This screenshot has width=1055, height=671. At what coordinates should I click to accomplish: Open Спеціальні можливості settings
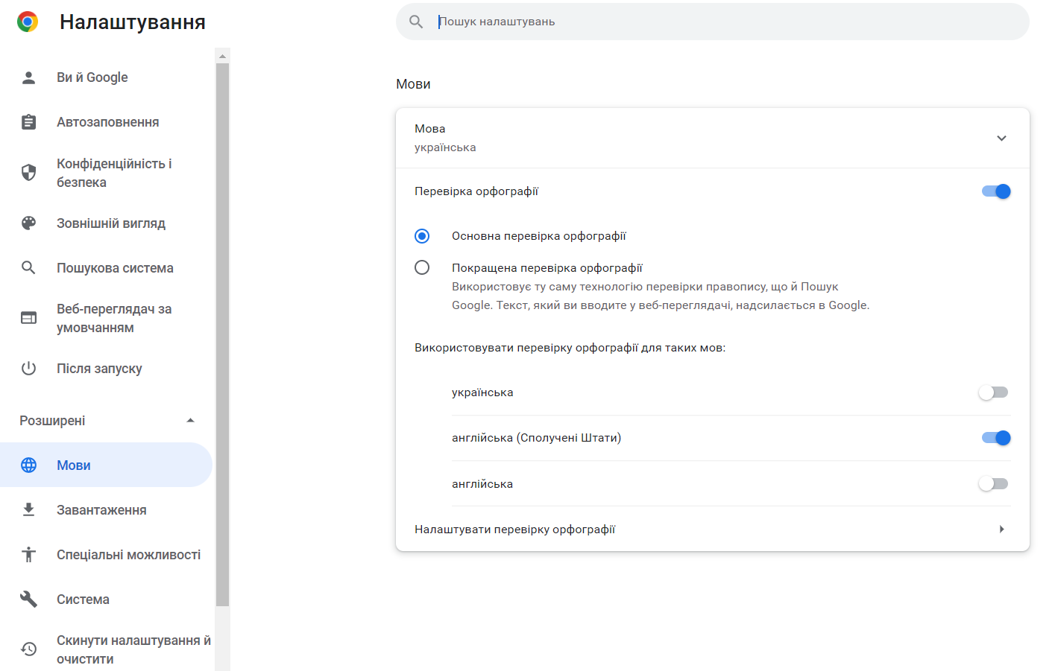(x=106, y=554)
